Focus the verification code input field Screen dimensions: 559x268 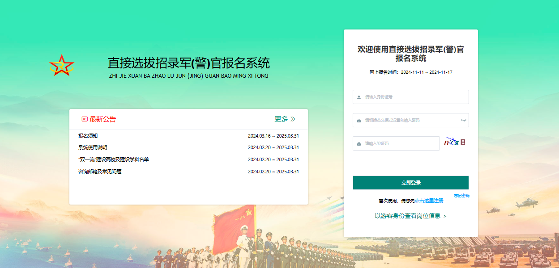[396, 143]
